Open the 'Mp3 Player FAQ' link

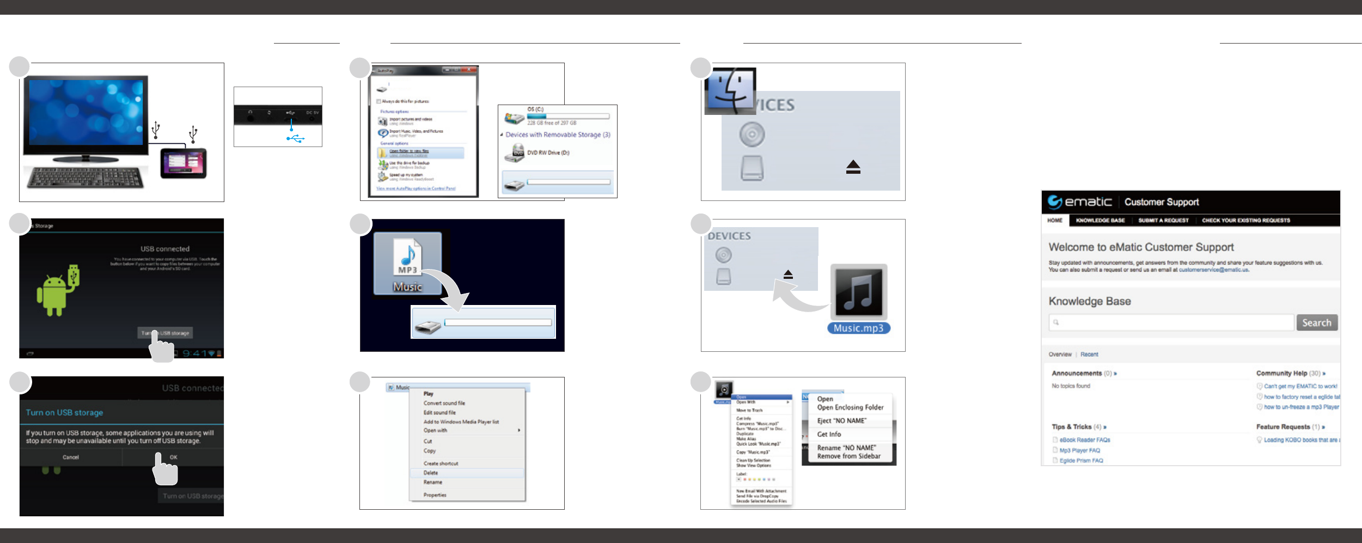point(1079,450)
